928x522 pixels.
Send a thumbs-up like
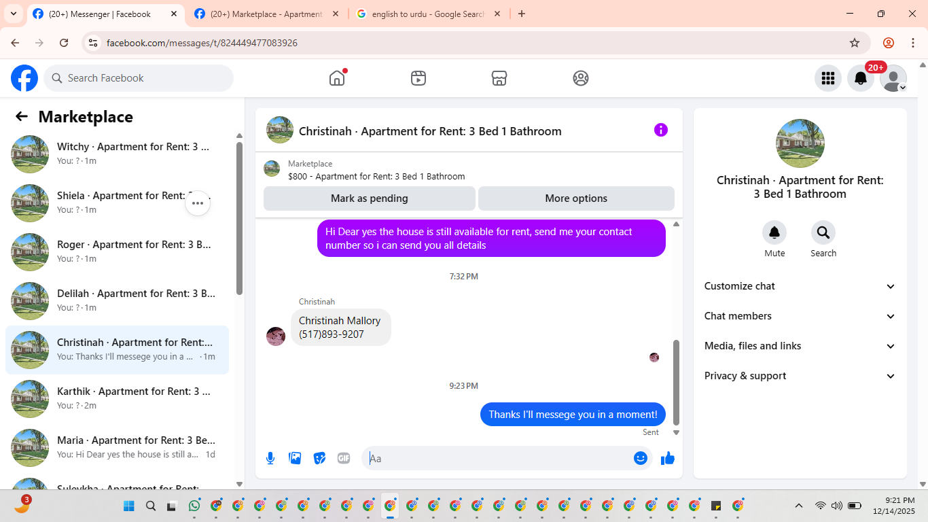click(668, 458)
